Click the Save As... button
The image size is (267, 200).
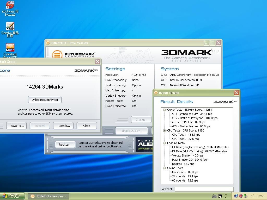17,126
